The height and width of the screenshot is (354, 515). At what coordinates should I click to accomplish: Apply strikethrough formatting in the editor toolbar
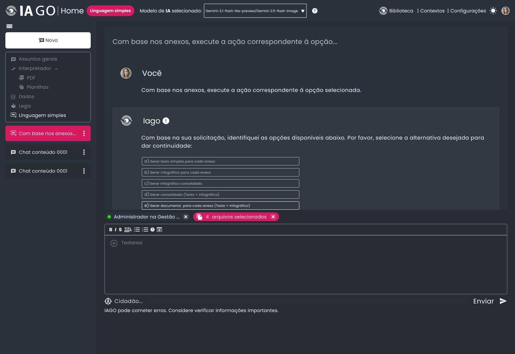pos(120,230)
